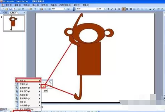The height and width of the screenshot is (112, 165).
Task: Click the Normal view button at bottom-left
Action: coord(1,110)
